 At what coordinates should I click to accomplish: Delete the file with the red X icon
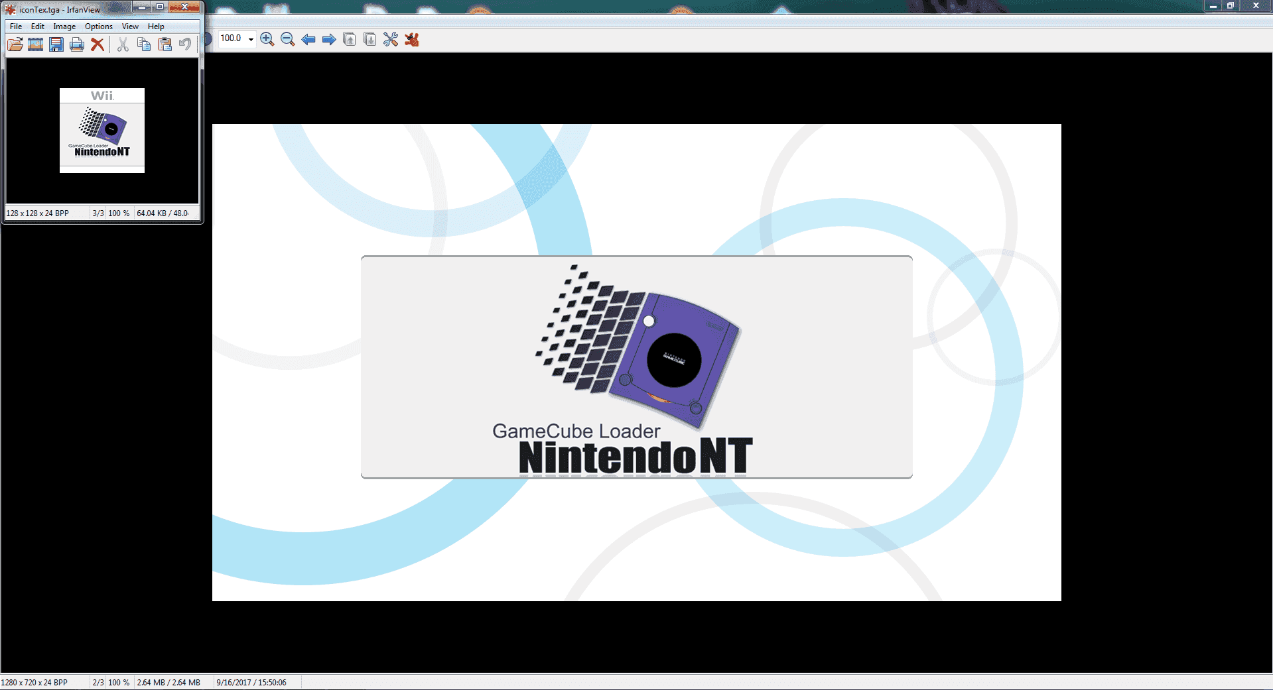(x=98, y=44)
